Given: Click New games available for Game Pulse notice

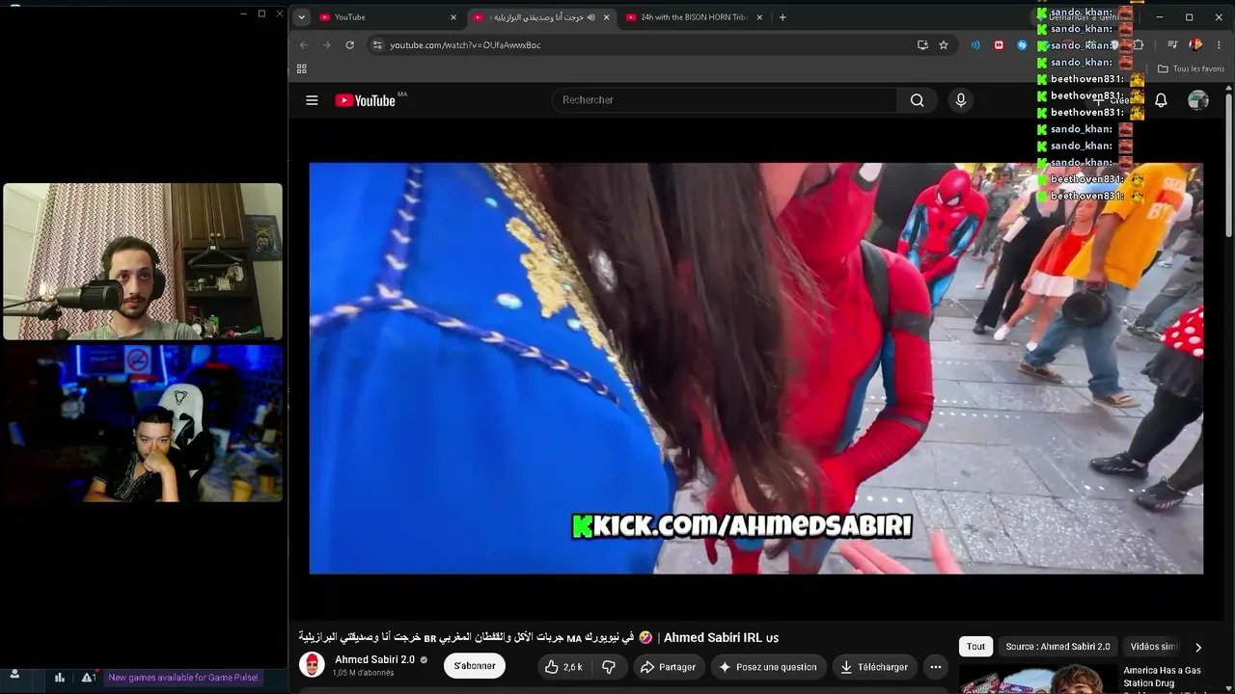Looking at the screenshot, I should 183,678.
